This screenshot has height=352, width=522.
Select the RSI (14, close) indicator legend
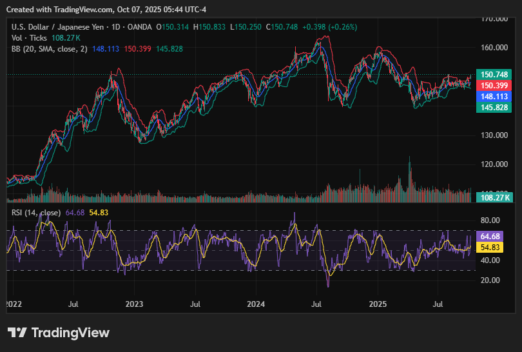(36, 212)
